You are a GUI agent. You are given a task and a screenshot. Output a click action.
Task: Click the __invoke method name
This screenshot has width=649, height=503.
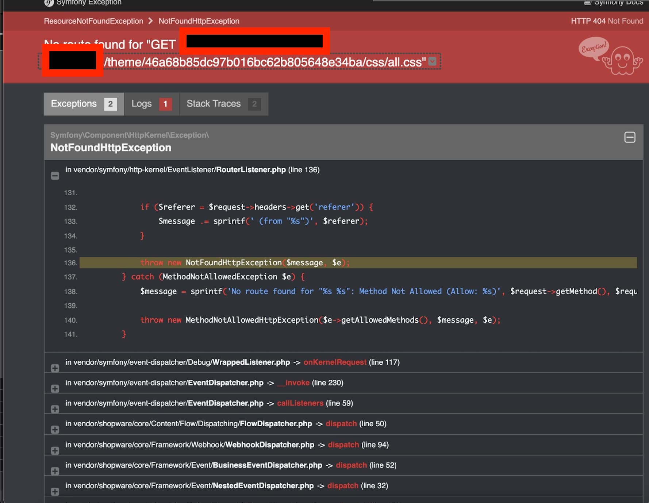point(293,383)
